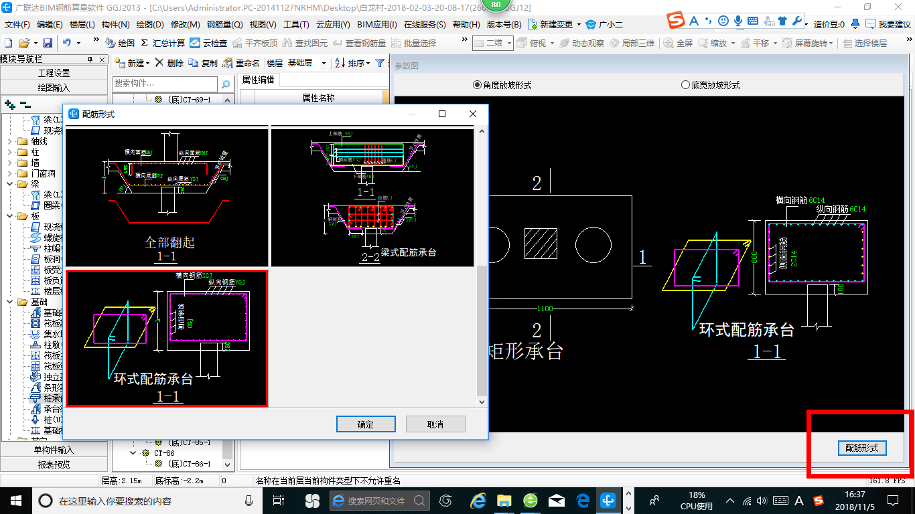
Task: Expand the 轴线 tree folder
Action: [9, 141]
